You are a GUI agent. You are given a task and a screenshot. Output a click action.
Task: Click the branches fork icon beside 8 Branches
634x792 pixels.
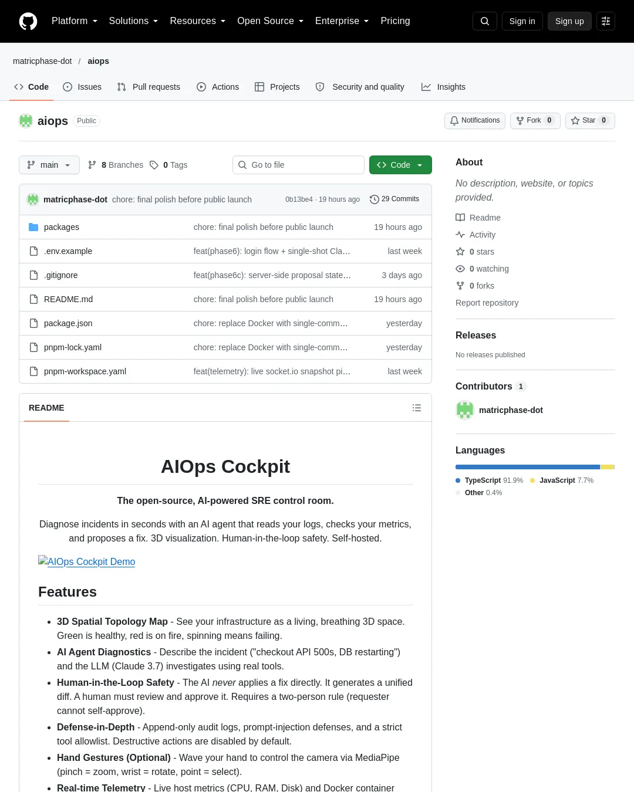pos(92,165)
